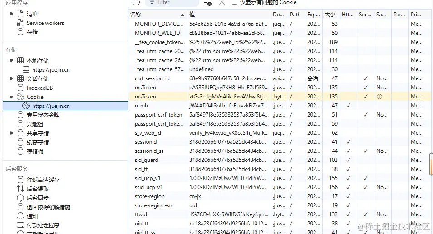Select the ttwid cookie name

pos(141,214)
